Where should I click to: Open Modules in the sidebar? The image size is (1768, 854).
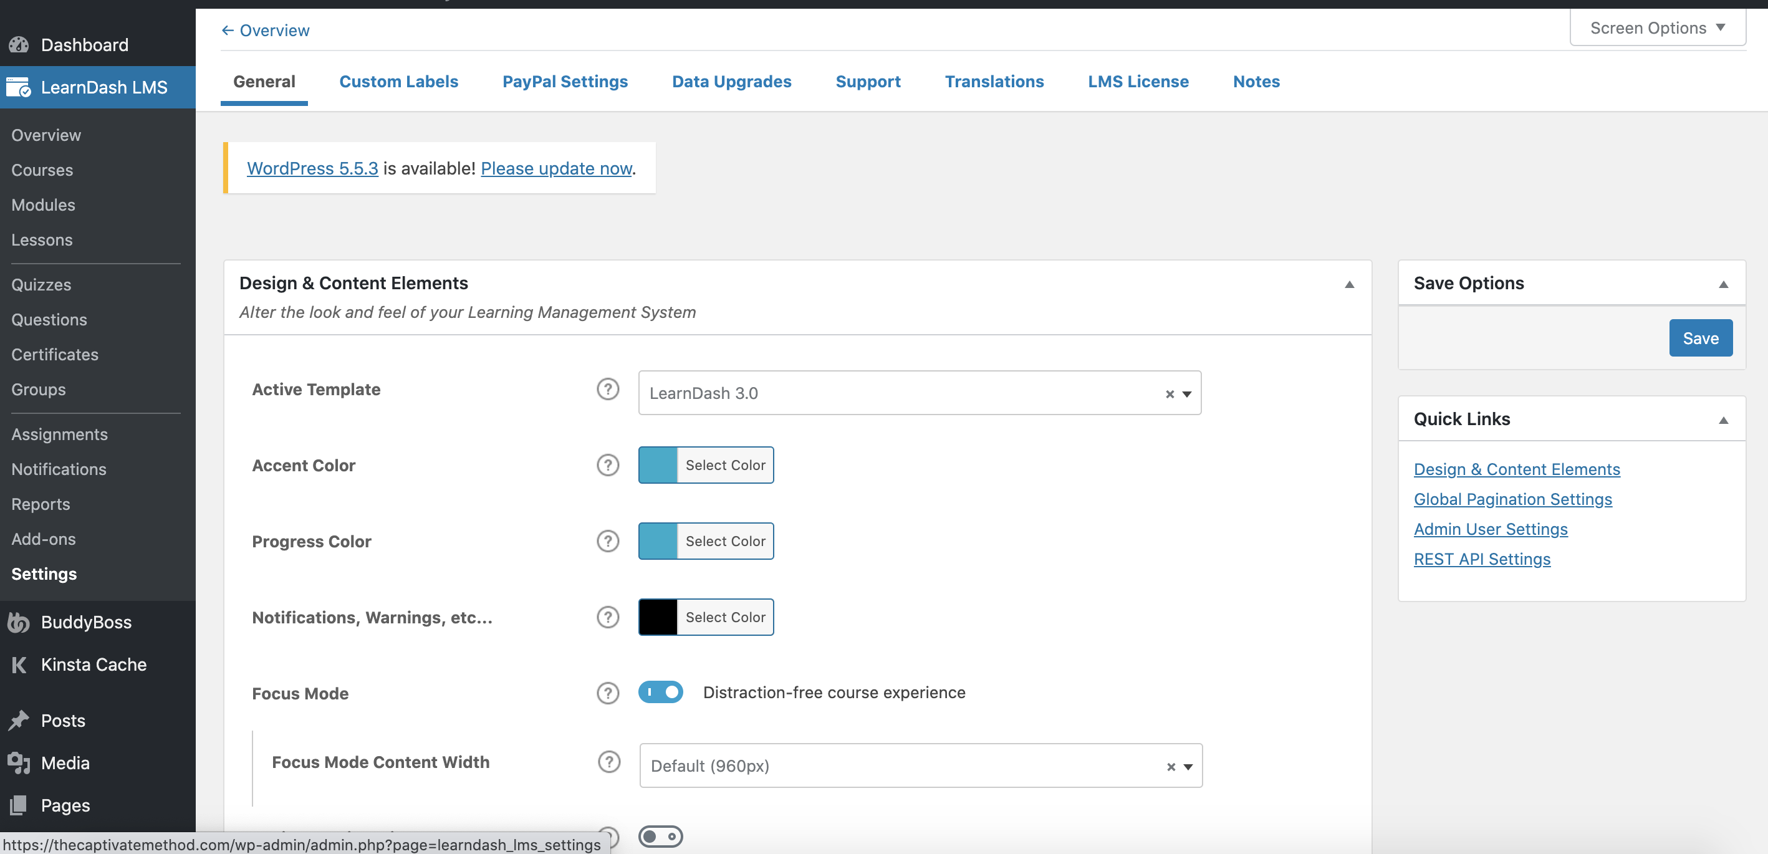click(x=43, y=205)
